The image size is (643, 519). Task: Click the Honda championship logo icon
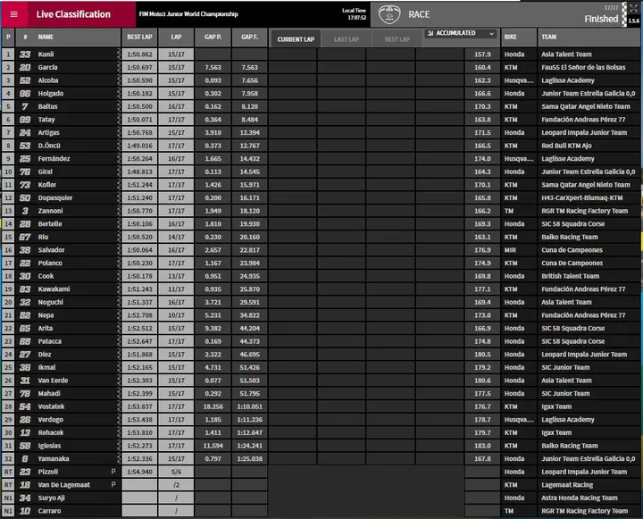[x=388, y=14]
